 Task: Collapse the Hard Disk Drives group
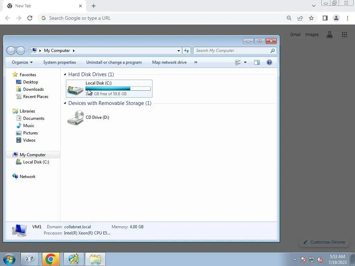[x=65, y=74]
